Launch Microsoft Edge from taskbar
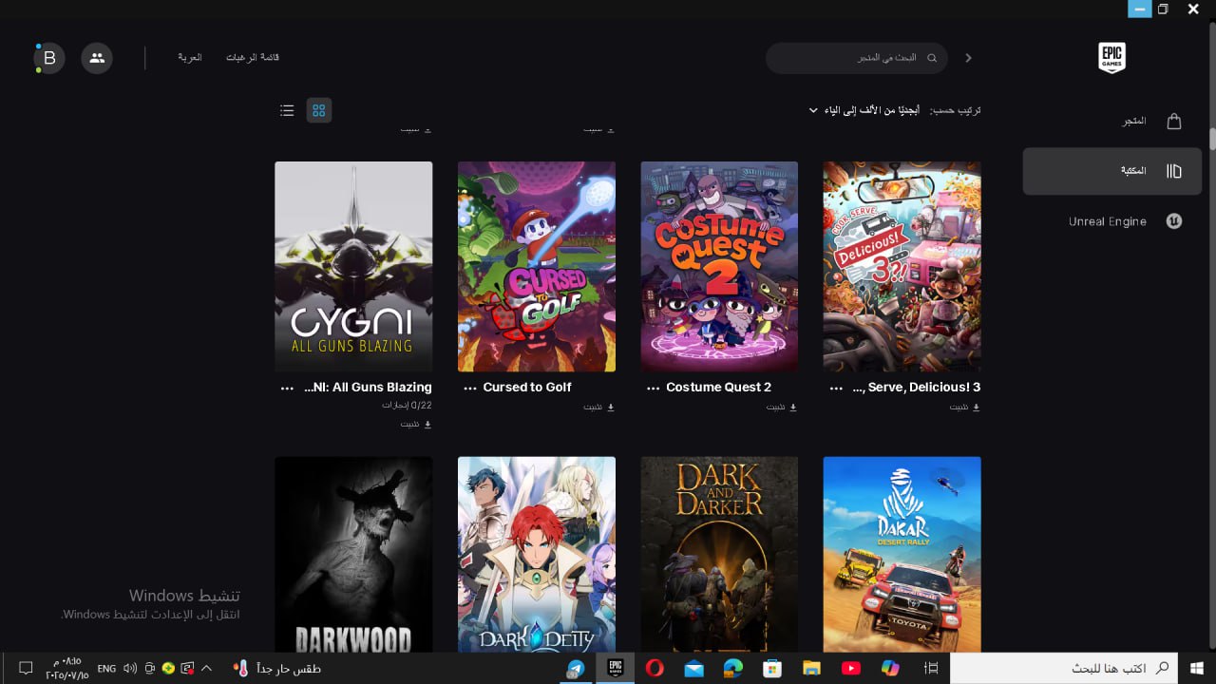1216x684 pixels. tap(733, 668)
